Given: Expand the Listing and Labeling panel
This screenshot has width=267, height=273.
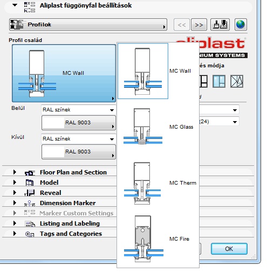Looking at the screenshot, I should [15, 223].
